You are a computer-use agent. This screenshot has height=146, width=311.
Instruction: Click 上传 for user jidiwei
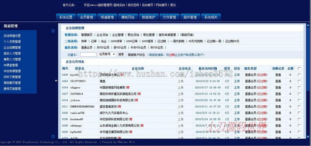[x=180, y=100]
